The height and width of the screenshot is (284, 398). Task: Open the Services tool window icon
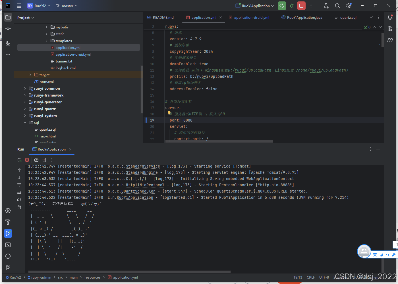[8, 211]
